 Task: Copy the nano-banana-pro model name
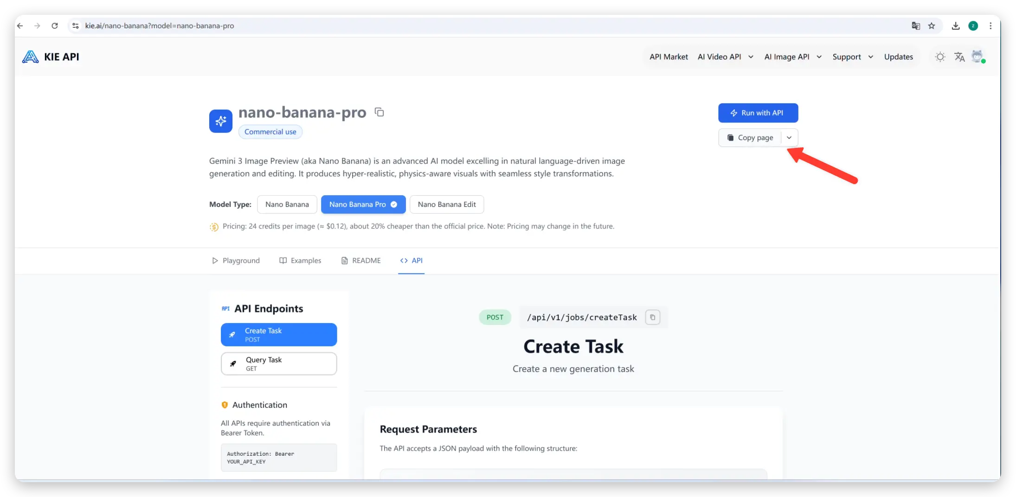click(379, 112)
